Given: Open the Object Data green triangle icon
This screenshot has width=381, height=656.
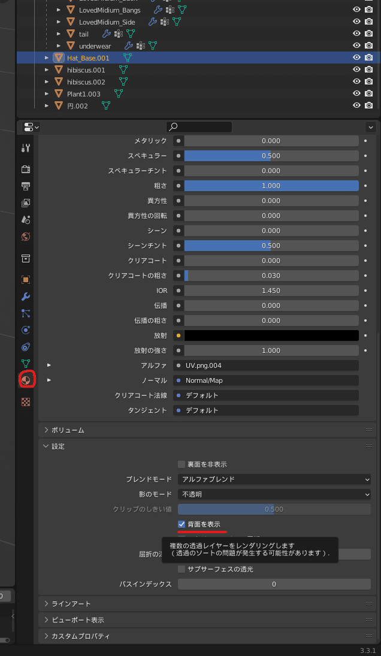Looking at the screenshot, I should tap(26, 363).
